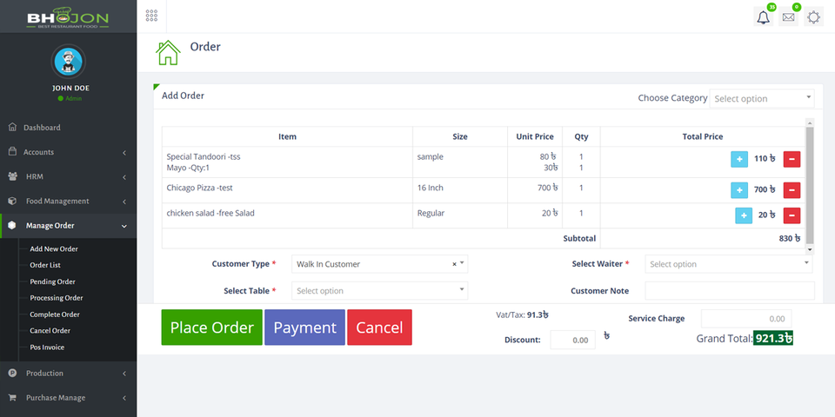
Task: Open Processing Order submenu item
Action: click(57, 298)
